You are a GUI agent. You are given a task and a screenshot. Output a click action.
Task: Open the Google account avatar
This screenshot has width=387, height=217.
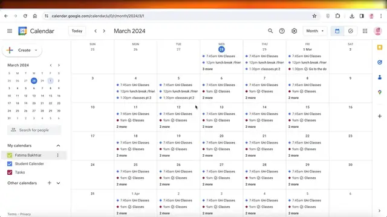[x=377, y=31]
